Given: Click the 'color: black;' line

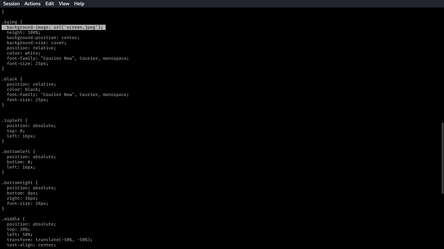Looking at the screenshot, I should pyautogui.click(x=23, y=89).
